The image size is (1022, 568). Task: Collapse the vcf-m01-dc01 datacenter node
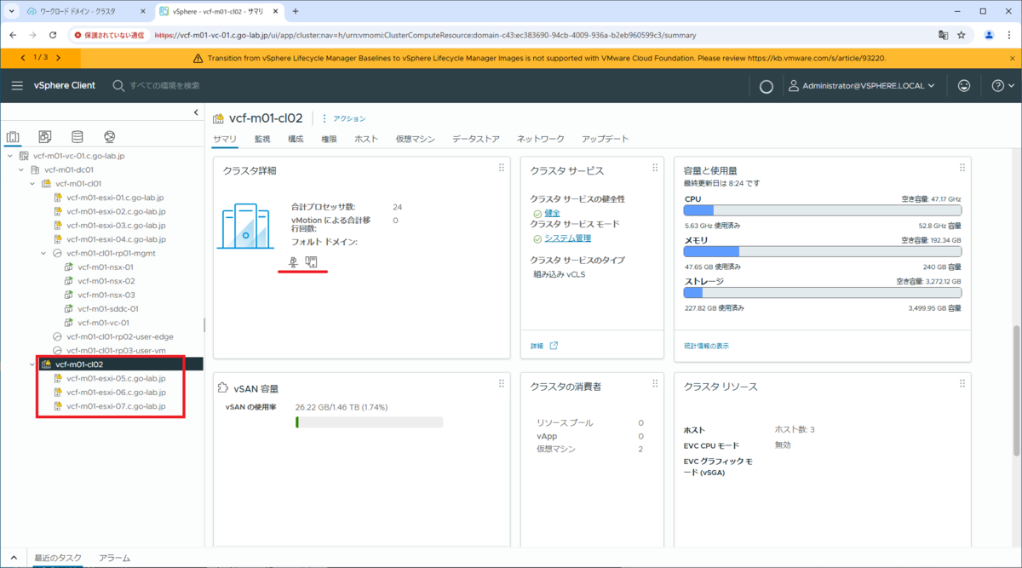click(21, 169)
